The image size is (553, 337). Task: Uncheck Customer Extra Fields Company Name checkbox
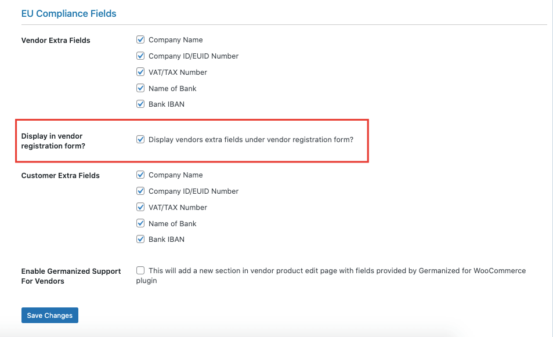coord(140,175)
